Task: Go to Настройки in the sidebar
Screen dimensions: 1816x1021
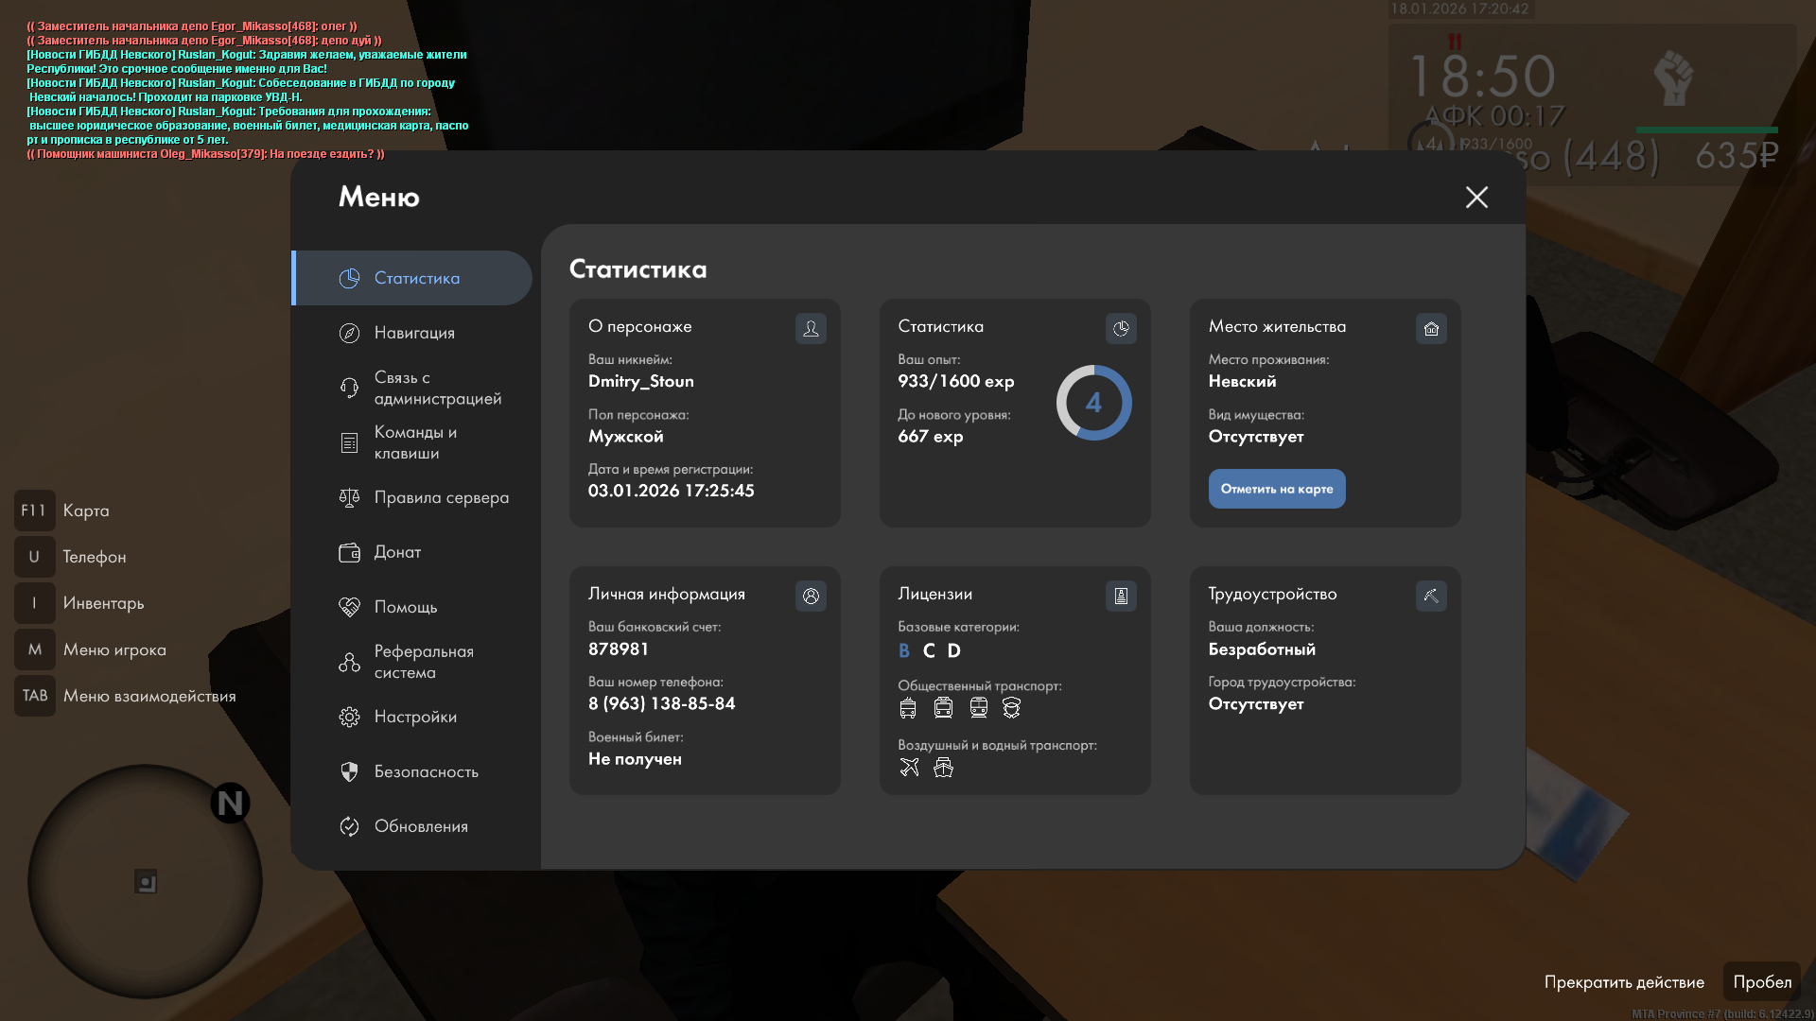Action: (x=413, y=717)
